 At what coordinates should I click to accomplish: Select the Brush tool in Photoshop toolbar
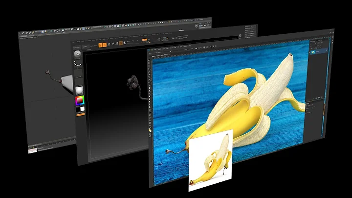(150, 85)
